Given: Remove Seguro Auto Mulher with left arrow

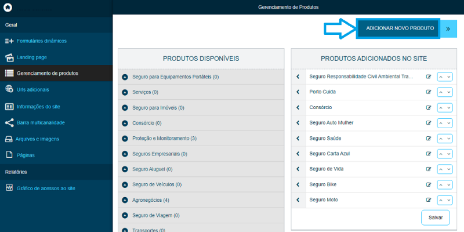Looking at the screenshot, I should 298,123.
